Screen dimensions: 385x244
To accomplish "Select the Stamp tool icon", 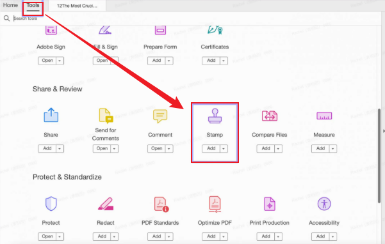I will pos(215,116).
